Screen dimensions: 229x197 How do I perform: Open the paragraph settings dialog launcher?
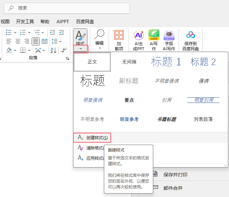pyautogui.click(x=68, y=58)
